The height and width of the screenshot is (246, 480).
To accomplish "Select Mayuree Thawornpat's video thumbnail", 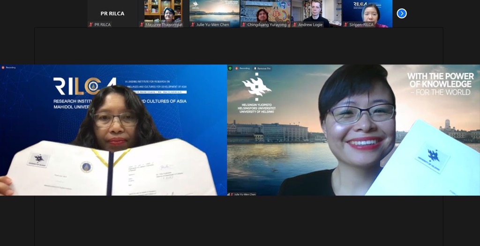I will [164, 14].
